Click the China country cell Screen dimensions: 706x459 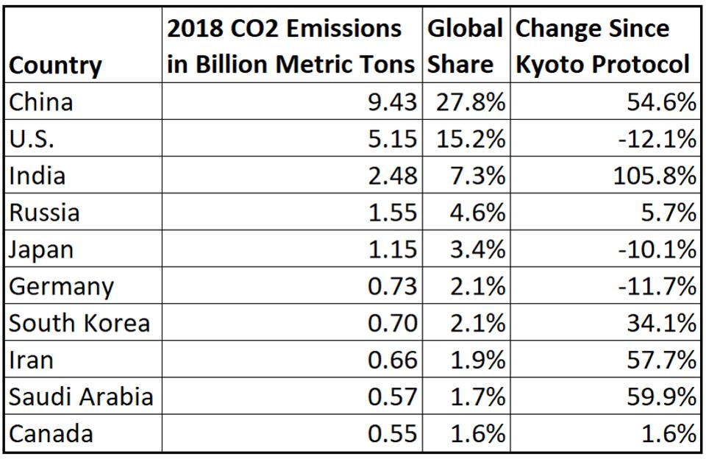click(41, 102)
